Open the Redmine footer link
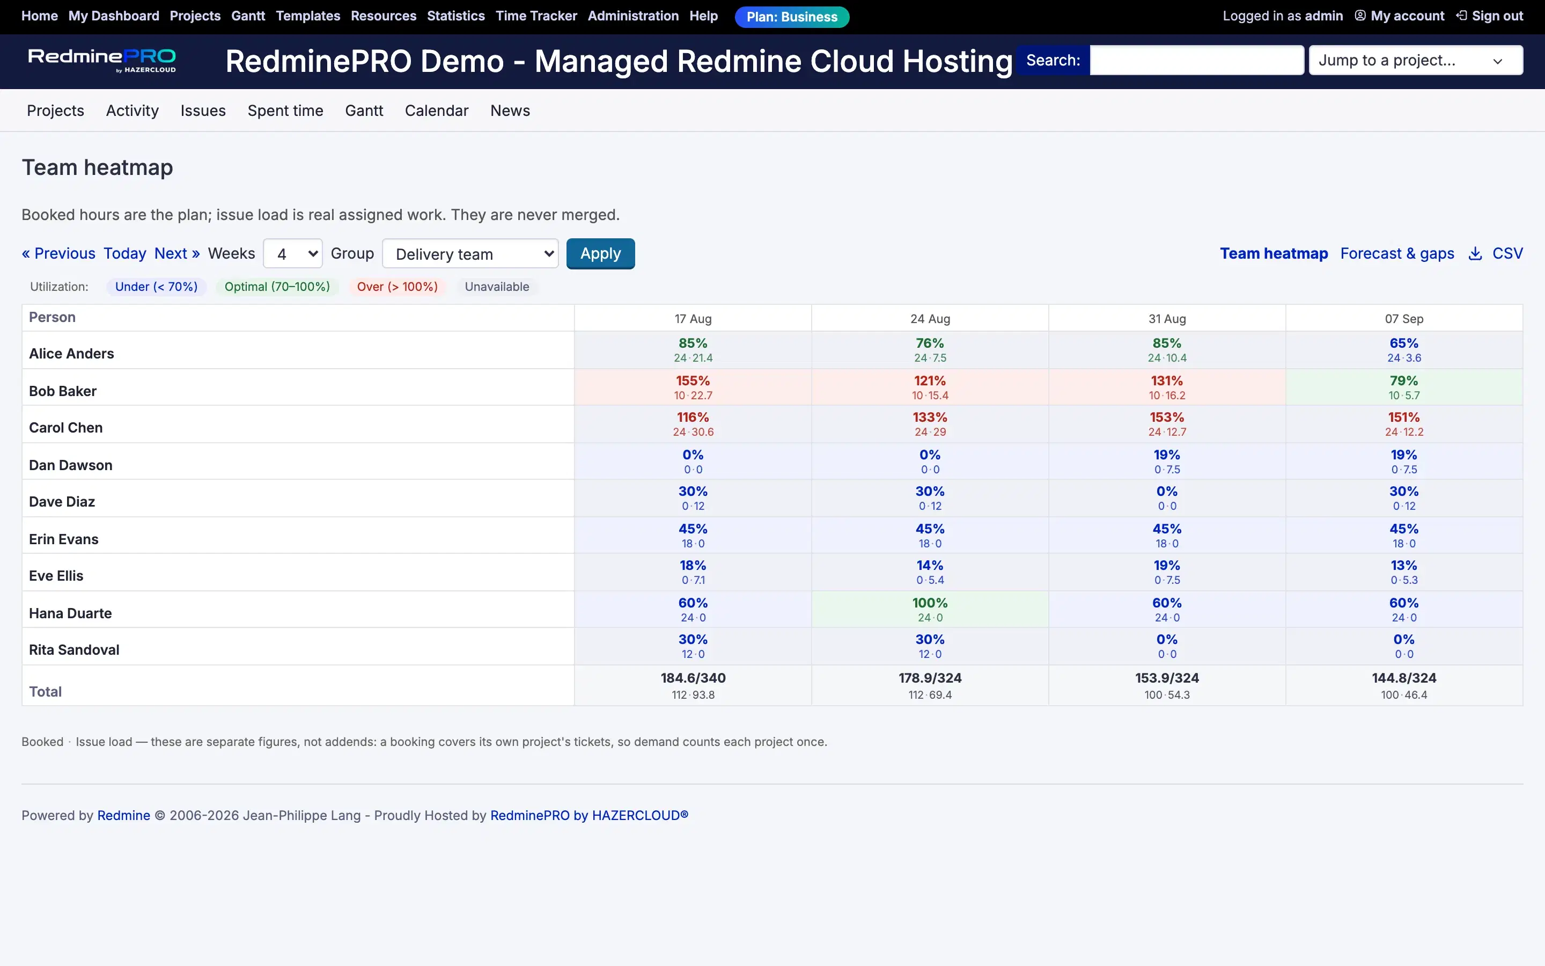The width and height of the screenshot is (1545, 966). pyautogui.click(x=124, y=816)
